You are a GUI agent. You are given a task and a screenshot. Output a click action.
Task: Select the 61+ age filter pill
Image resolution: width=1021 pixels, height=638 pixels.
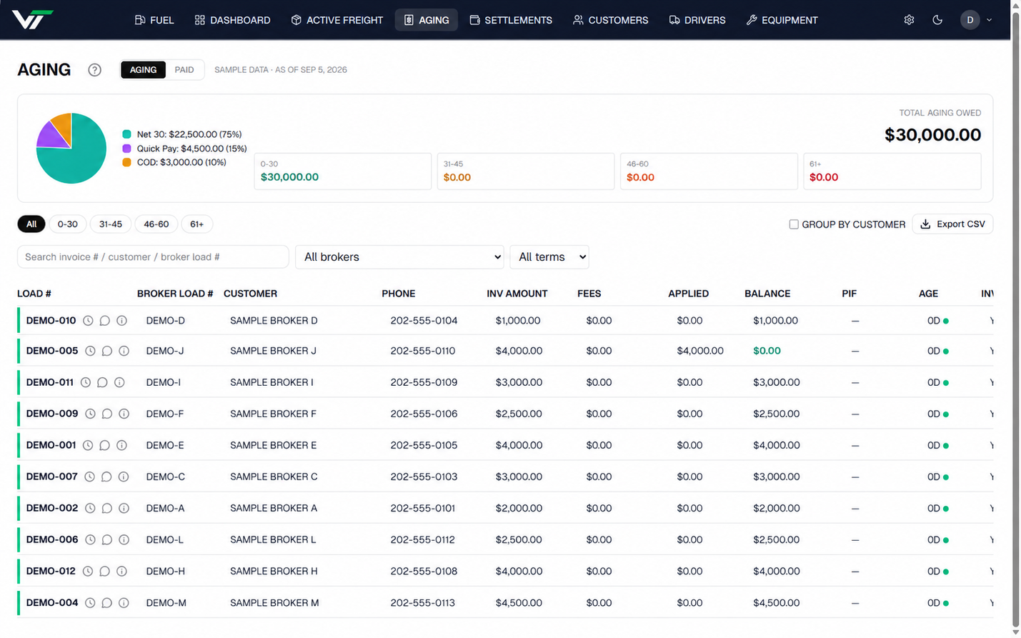tap(197, 224)
